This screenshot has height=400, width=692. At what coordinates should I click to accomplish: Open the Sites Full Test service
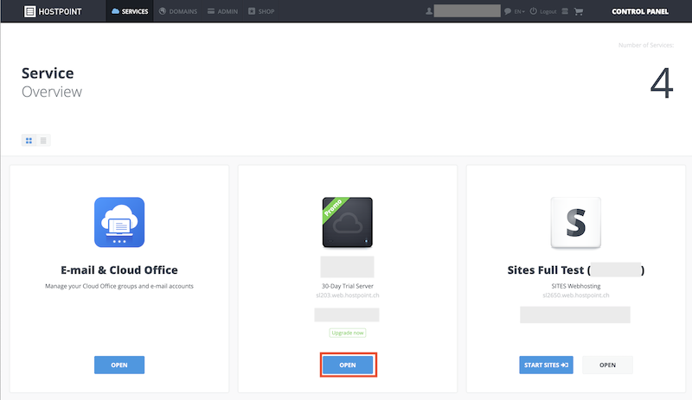[x=608, y=365]
